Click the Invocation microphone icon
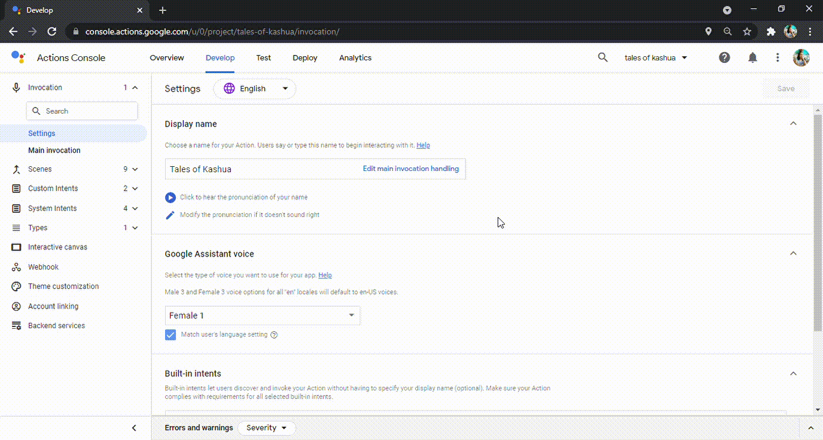The height and width of the screenshot is (440, 823). click(17, 87)
